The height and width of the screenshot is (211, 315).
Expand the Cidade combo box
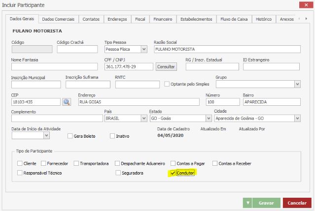pyautogui.click(x=297, y=119)
